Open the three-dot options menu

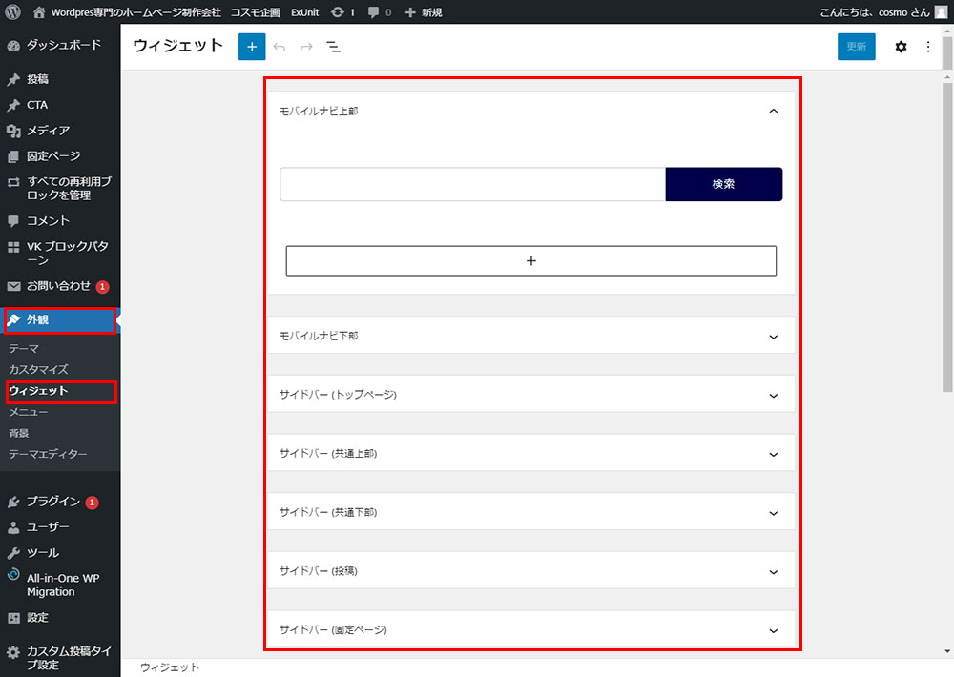coord(928,47)
